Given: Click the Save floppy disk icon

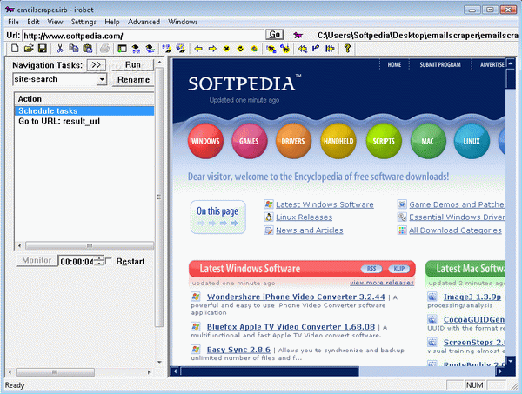Looking at the screenshot, I should 42,49.
